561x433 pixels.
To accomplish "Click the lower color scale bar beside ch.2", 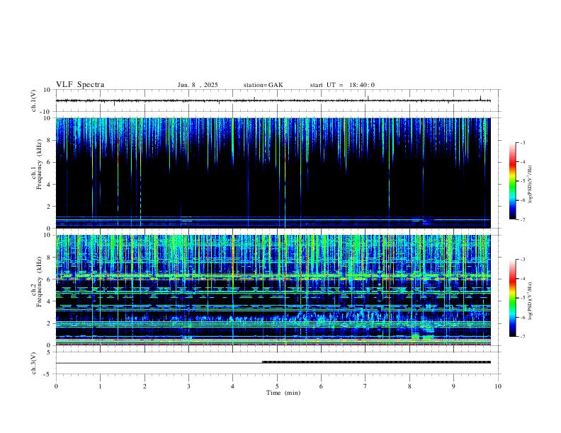I will (513, 298).
